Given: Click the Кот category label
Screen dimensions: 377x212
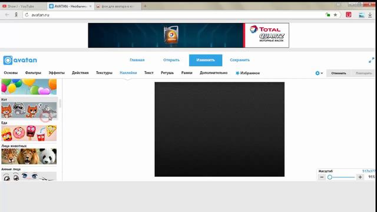Looking at the screenshot, I should 4,100.
